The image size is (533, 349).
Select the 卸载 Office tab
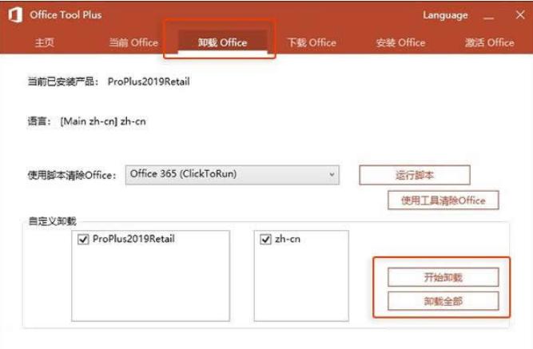223,42
